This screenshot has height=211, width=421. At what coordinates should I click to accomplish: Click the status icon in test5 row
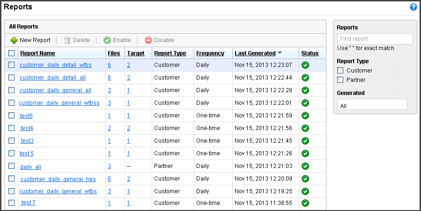pyautogui.click(x=305, y=116)
